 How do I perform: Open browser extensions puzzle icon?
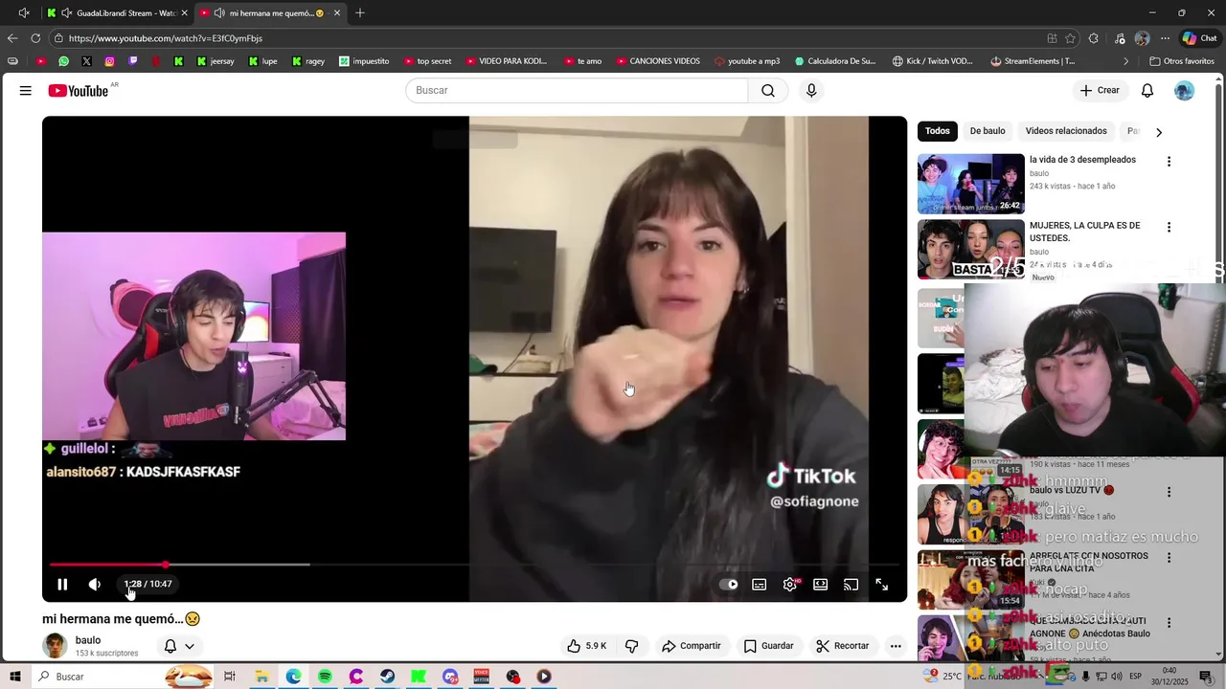coord(1094,38)
